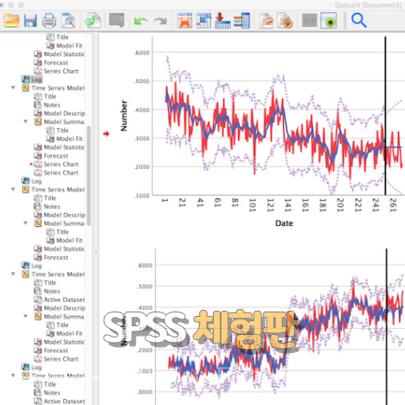Export the output document
This screenshot has height=405, width=405.
coord(93,21)
